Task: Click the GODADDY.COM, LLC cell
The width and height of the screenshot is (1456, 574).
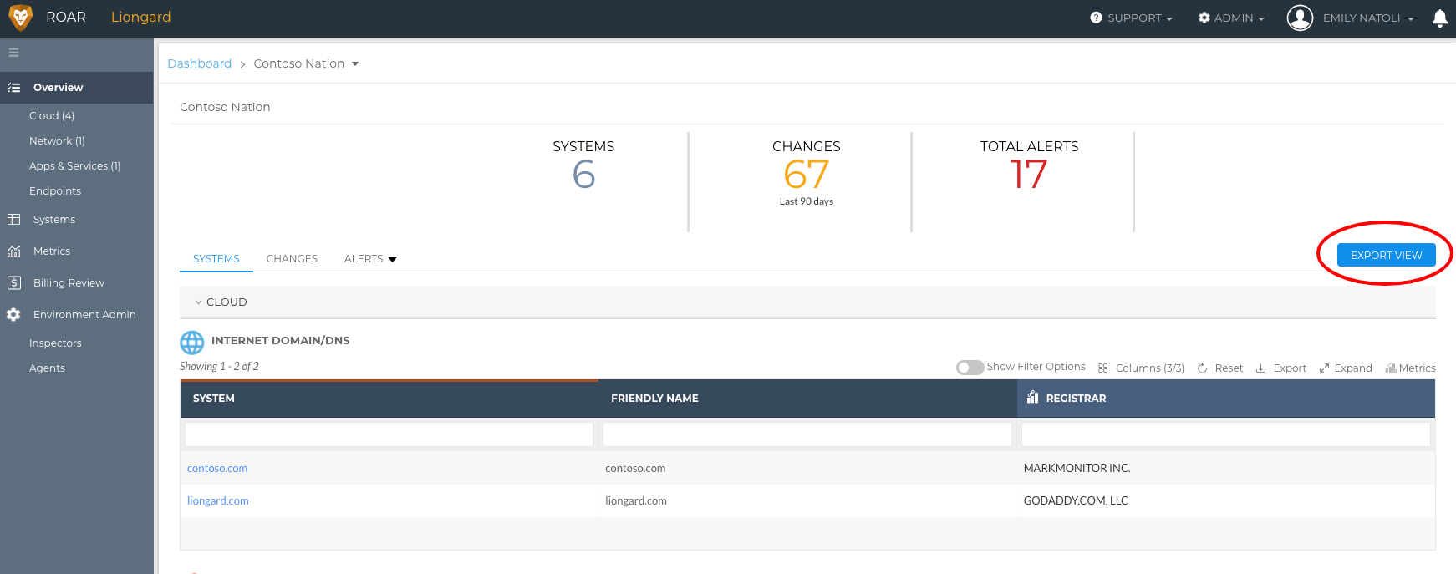Action: [1076, 501]
